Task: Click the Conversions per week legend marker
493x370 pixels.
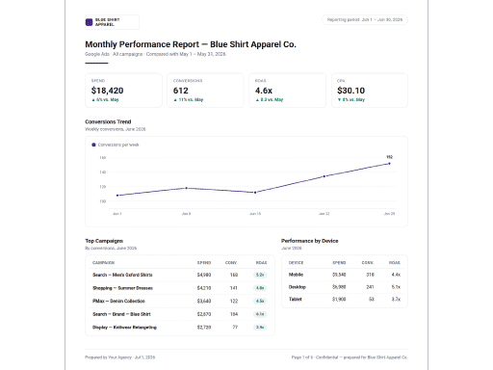Action: tap(93, 145)
